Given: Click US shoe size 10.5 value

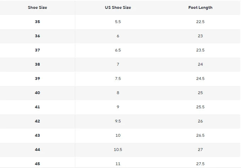Looking at the screenshot, I should (118, 150).
